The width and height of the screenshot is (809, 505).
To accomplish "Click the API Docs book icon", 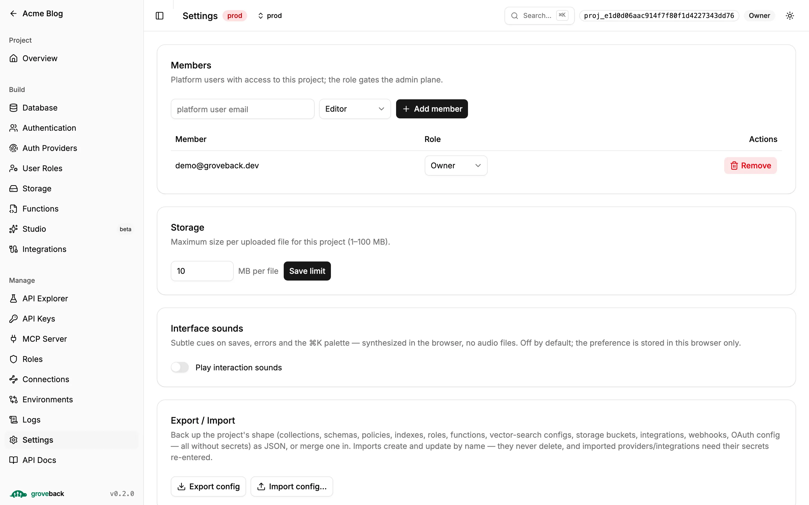I will click(13, 460).
